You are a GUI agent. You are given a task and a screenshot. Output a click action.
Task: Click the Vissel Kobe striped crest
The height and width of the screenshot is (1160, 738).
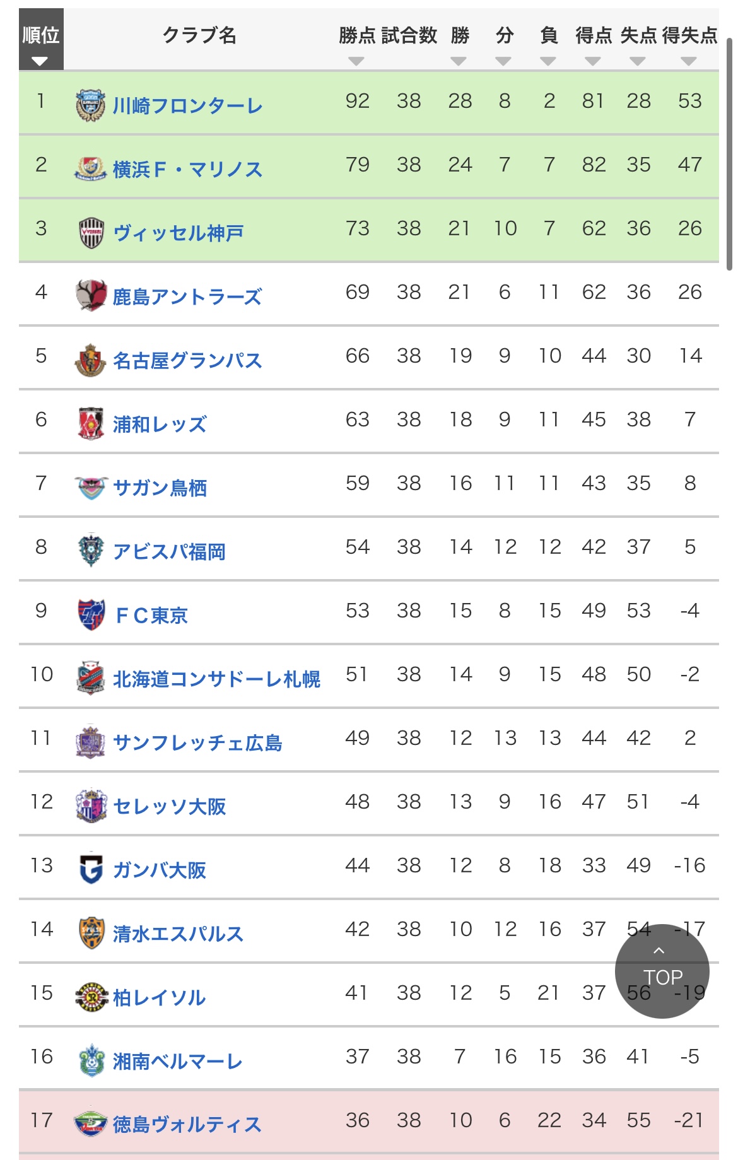[x=91, y=233]
